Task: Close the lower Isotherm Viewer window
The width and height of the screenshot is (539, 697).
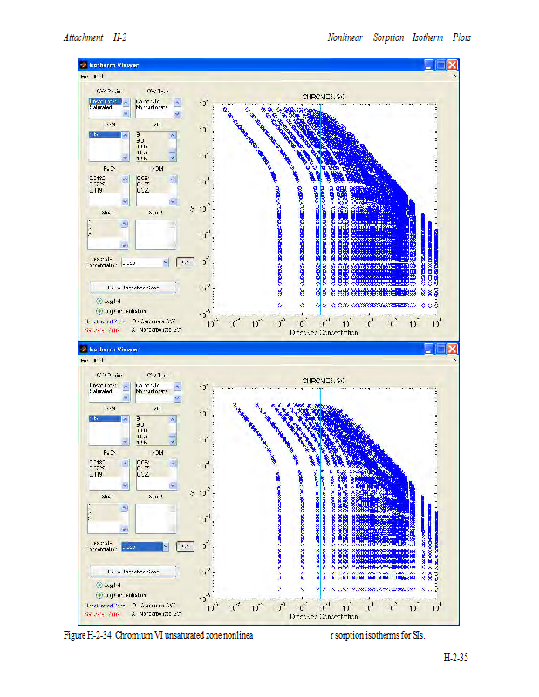Action: click(453, 349)
